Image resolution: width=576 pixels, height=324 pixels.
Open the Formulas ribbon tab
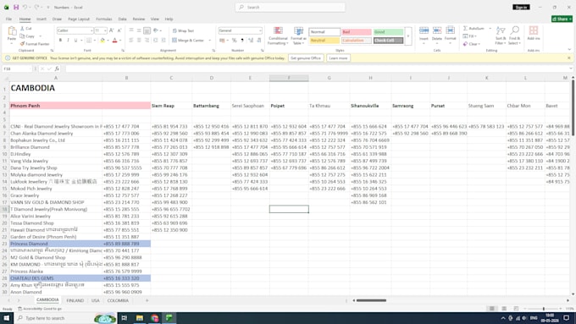[x=104, y=19]
